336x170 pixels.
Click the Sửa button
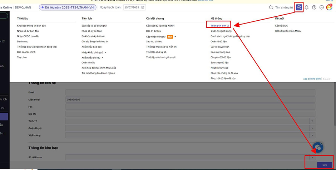(x=325, y=165)
